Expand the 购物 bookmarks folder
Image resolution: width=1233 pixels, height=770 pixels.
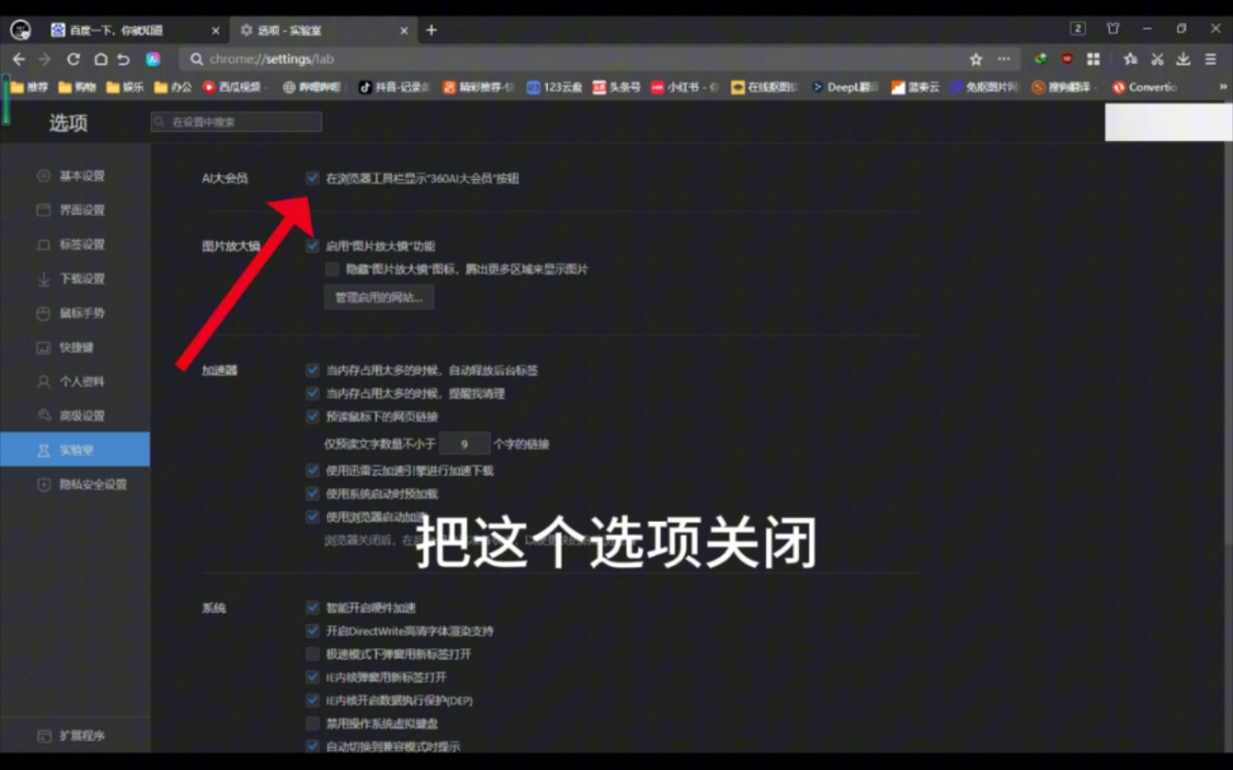point(77,87)
